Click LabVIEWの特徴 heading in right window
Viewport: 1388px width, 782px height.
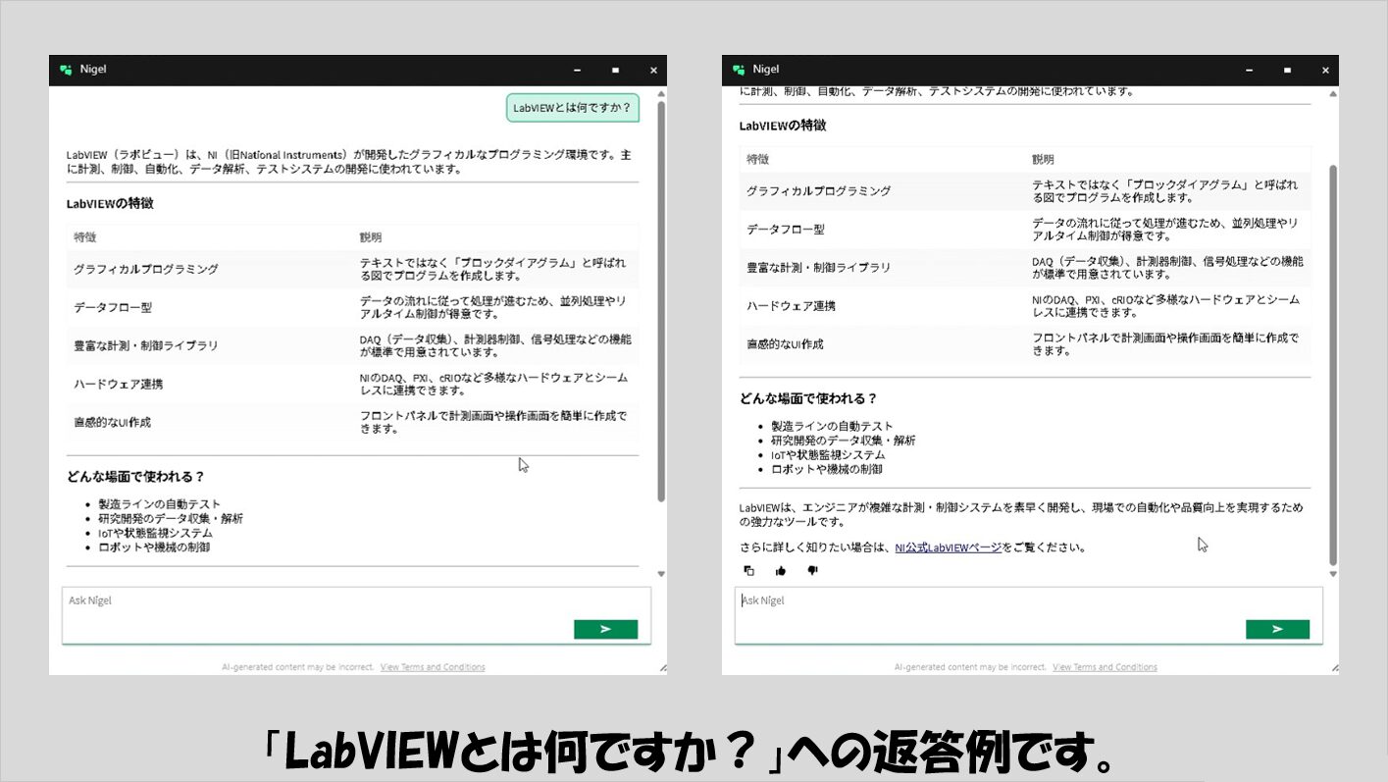click(783, 126)
